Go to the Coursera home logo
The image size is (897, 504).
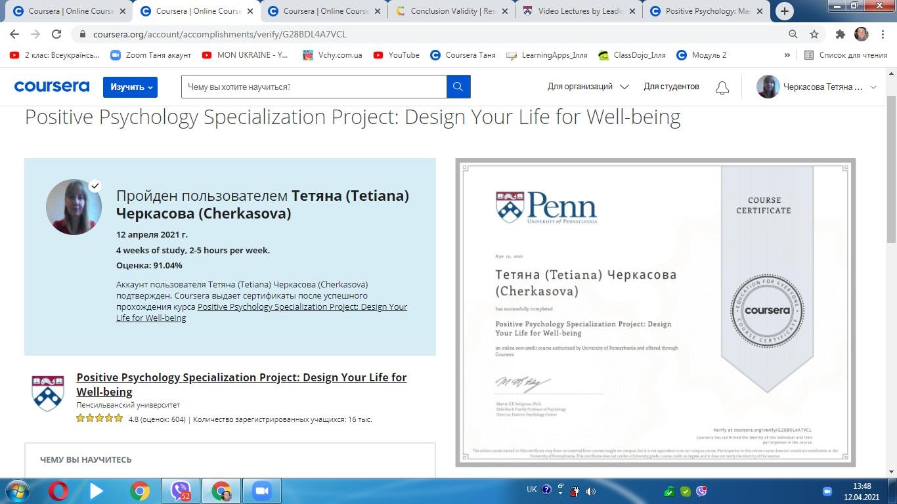pyautogui.click(x=52, y=87)
